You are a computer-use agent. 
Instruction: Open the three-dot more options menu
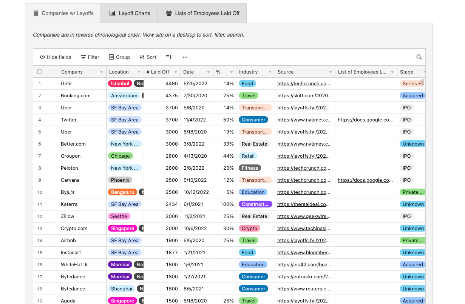185,57
